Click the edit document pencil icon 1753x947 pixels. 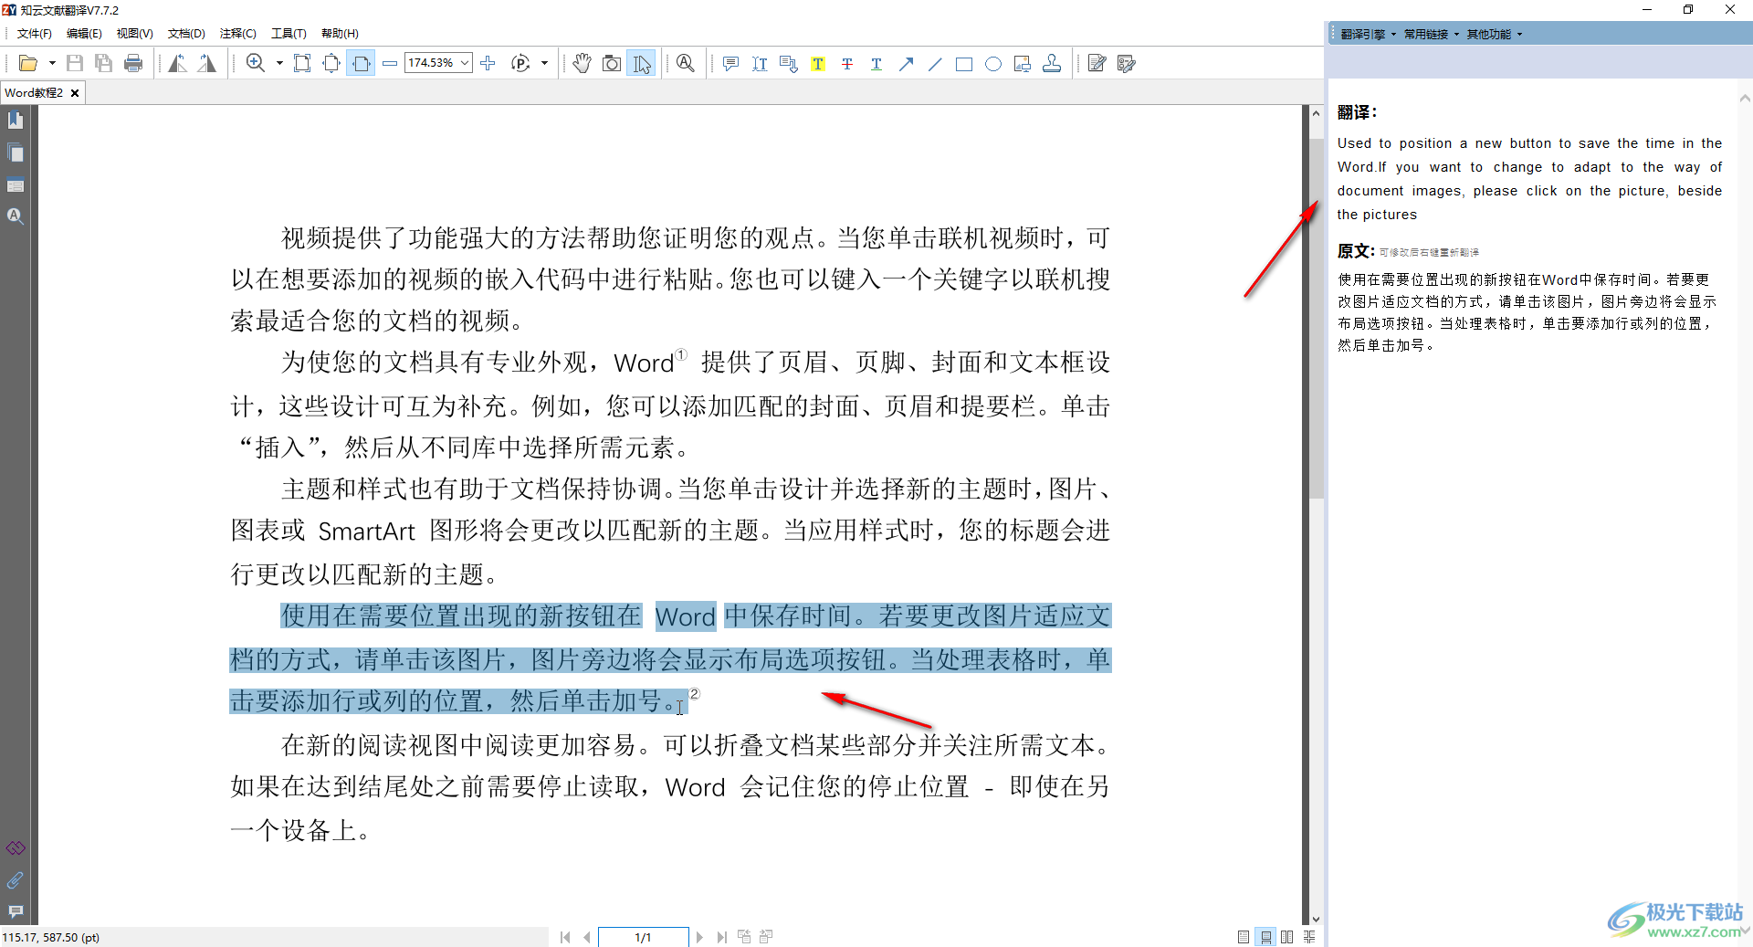click(x=1097, y=63)
